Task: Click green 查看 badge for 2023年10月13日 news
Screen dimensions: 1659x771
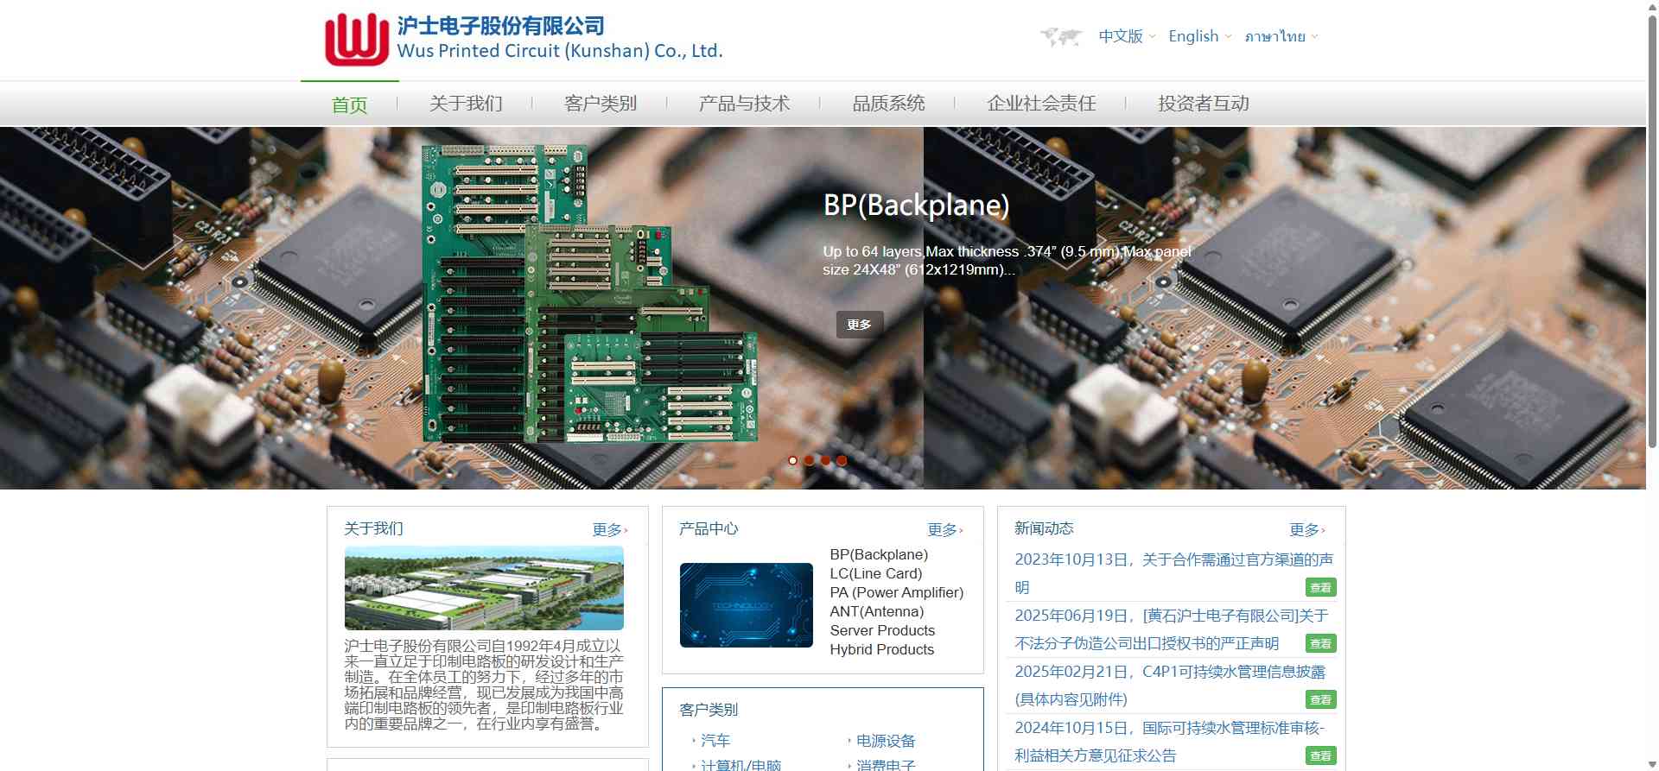Action: click(x=1320, y=588)
